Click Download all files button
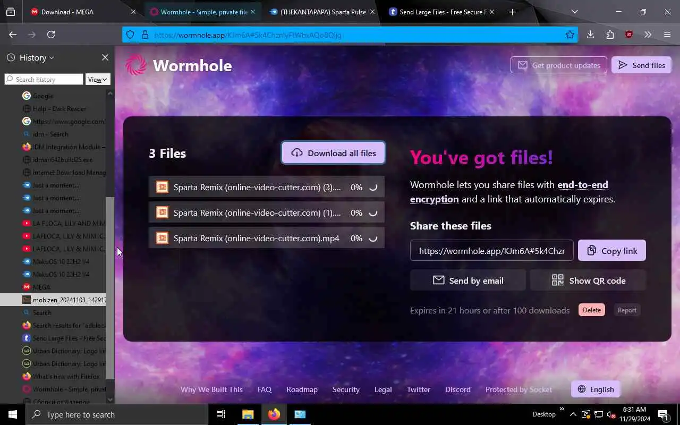 tap(333, 153)
